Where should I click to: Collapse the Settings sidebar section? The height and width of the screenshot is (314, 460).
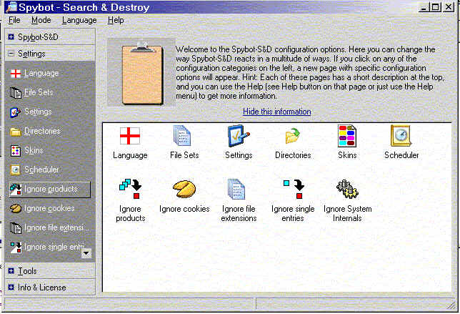pyautogui.click(x=11, y=54)
